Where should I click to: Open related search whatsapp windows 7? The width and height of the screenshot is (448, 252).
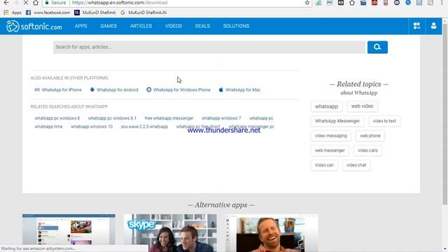[x=221, y=118]
